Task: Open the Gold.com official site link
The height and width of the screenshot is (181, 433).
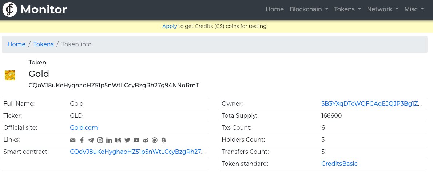Action: pos(84,128)
